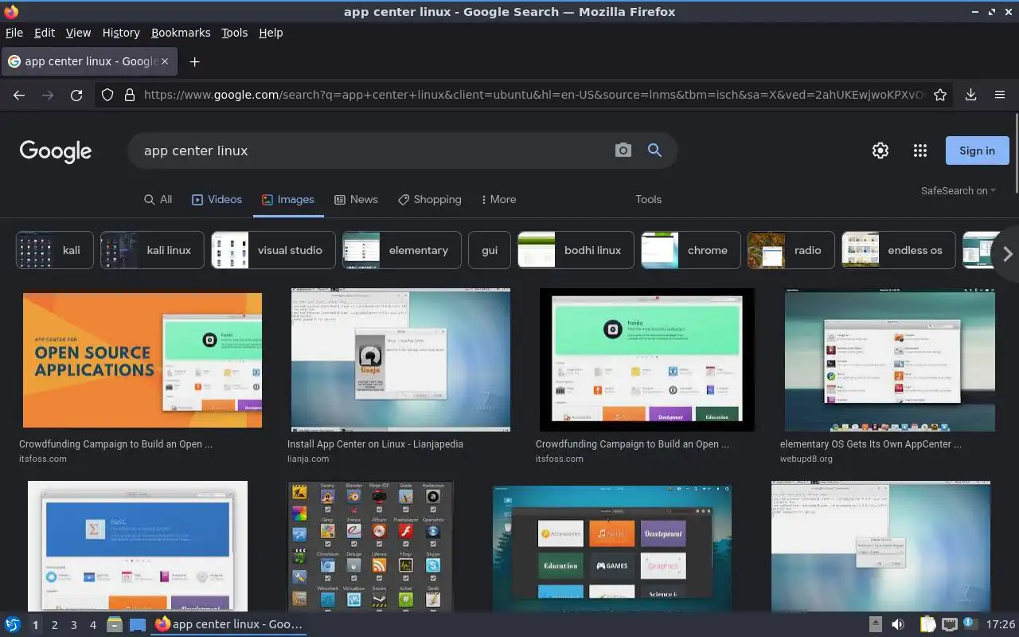Launch file manager from the taskbar
The width and height of the screenshot is (1019, 637).
coord(115,624)
